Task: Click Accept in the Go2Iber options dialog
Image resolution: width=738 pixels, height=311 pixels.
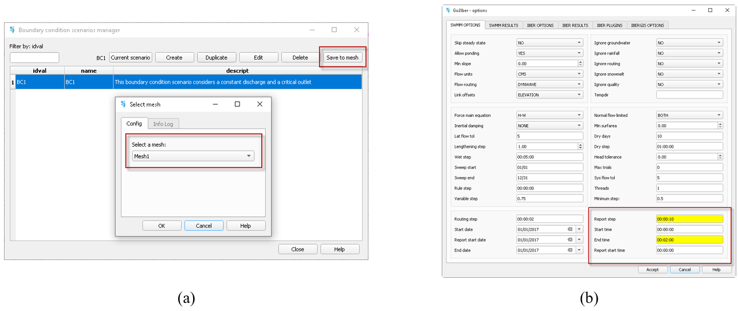Action: tap(653, 269)
